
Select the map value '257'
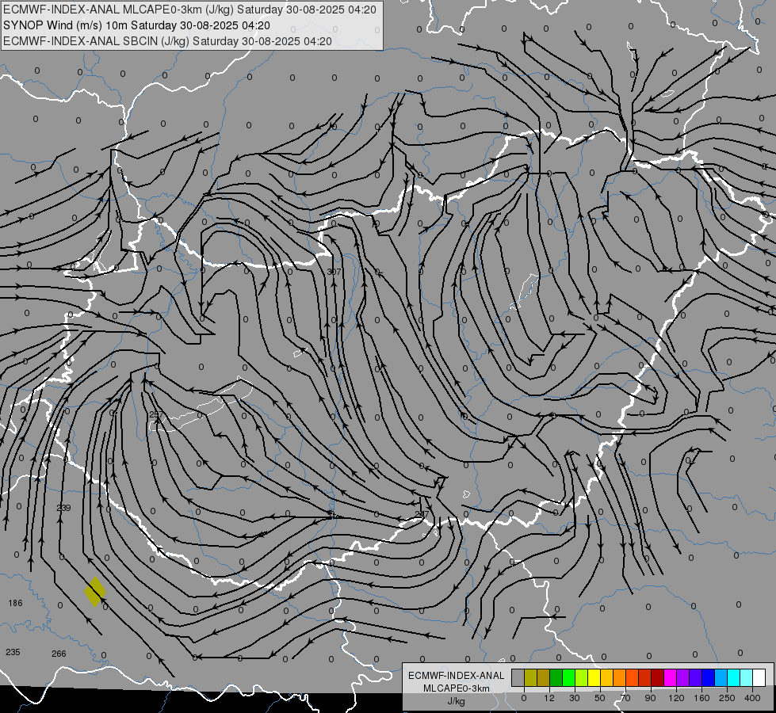coord(156,414)
